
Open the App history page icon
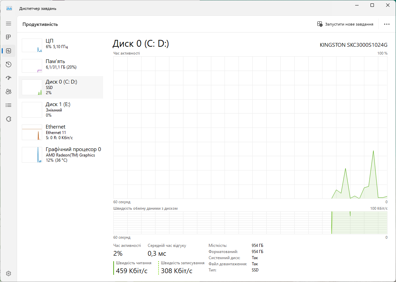(9, 64)
